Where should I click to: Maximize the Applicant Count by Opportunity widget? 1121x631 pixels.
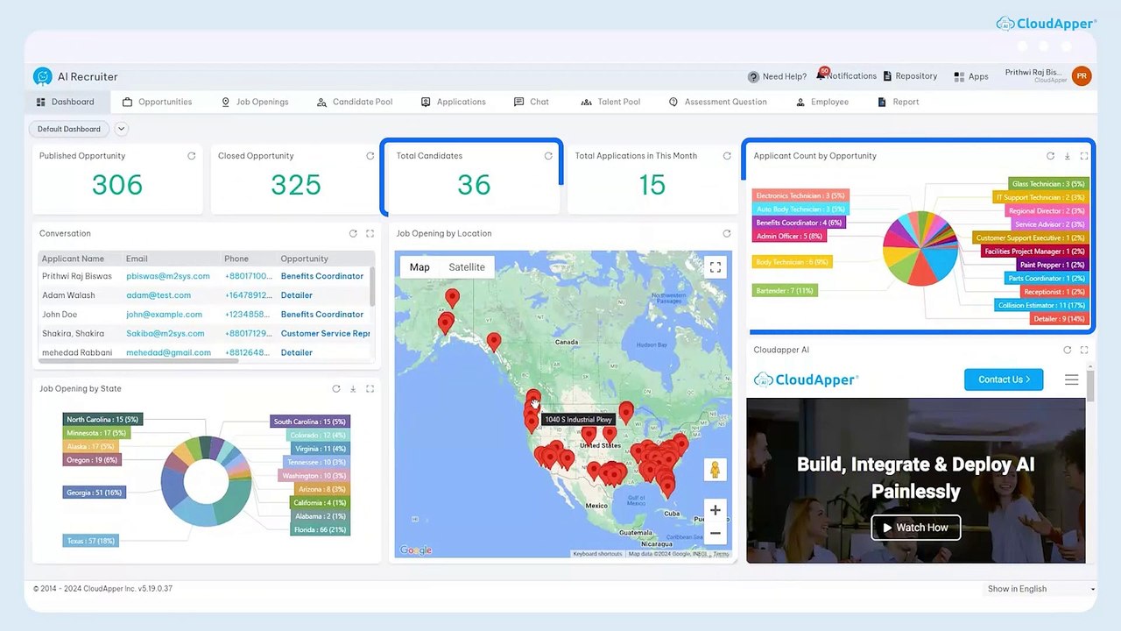point(1084,156)
